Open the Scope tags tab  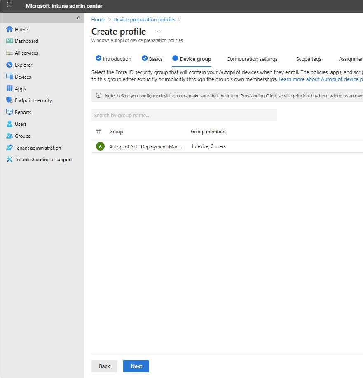click(x=308, y=59)
